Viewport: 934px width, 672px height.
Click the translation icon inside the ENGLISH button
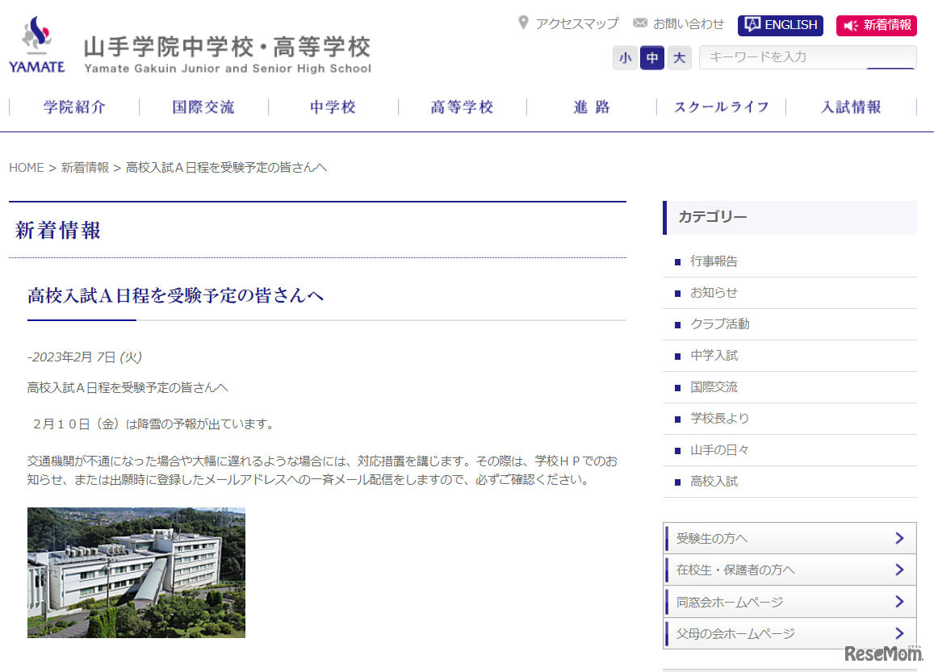click(x=752, y=25)
